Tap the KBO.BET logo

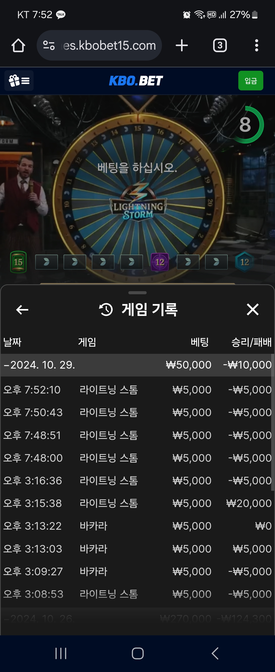tap(136, 81)
